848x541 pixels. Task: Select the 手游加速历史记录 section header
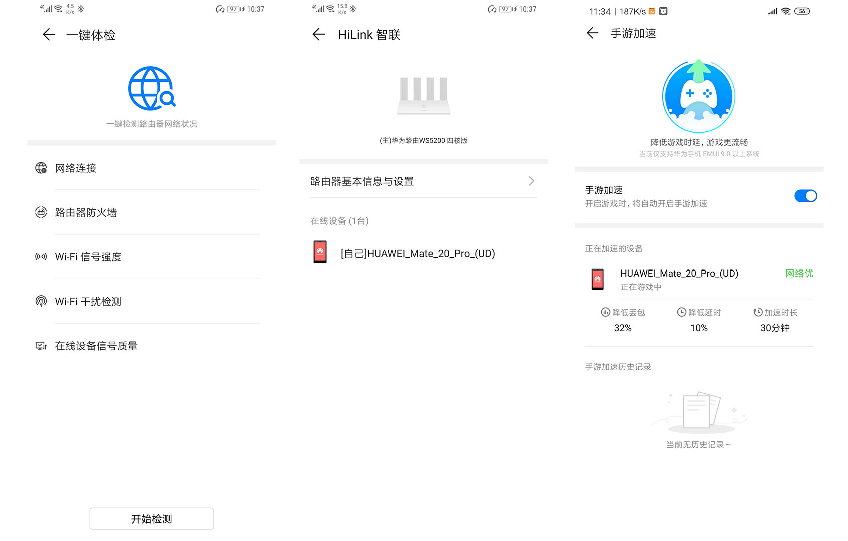(x=618, y=367)
